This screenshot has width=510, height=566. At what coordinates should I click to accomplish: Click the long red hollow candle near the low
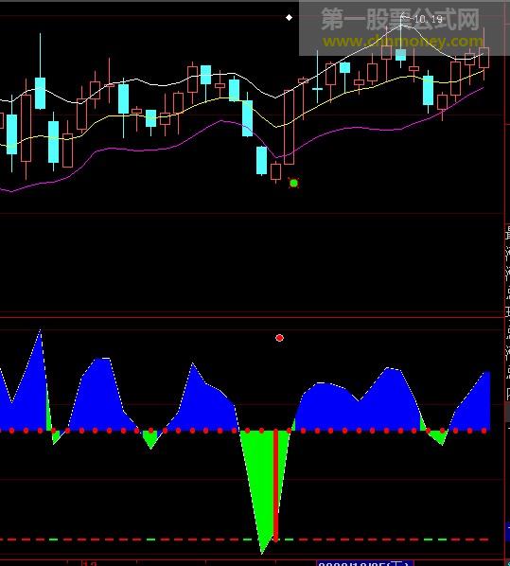pos(290,127)
